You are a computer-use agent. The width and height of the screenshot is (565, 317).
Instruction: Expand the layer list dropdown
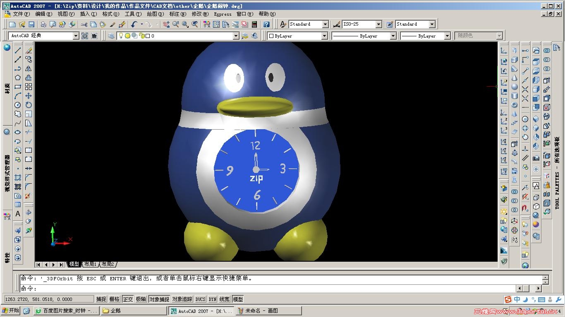coord(236,36)
